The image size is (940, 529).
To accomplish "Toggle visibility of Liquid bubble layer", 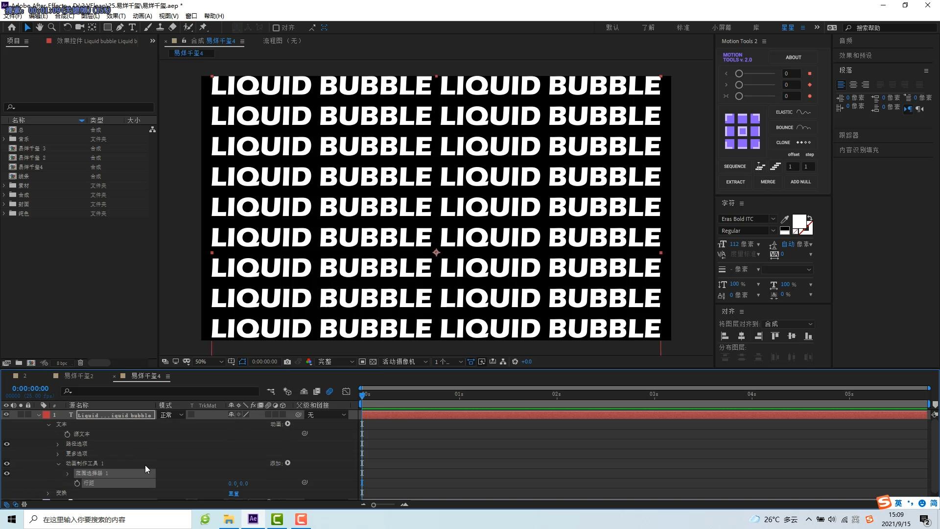I will (6, 415).
